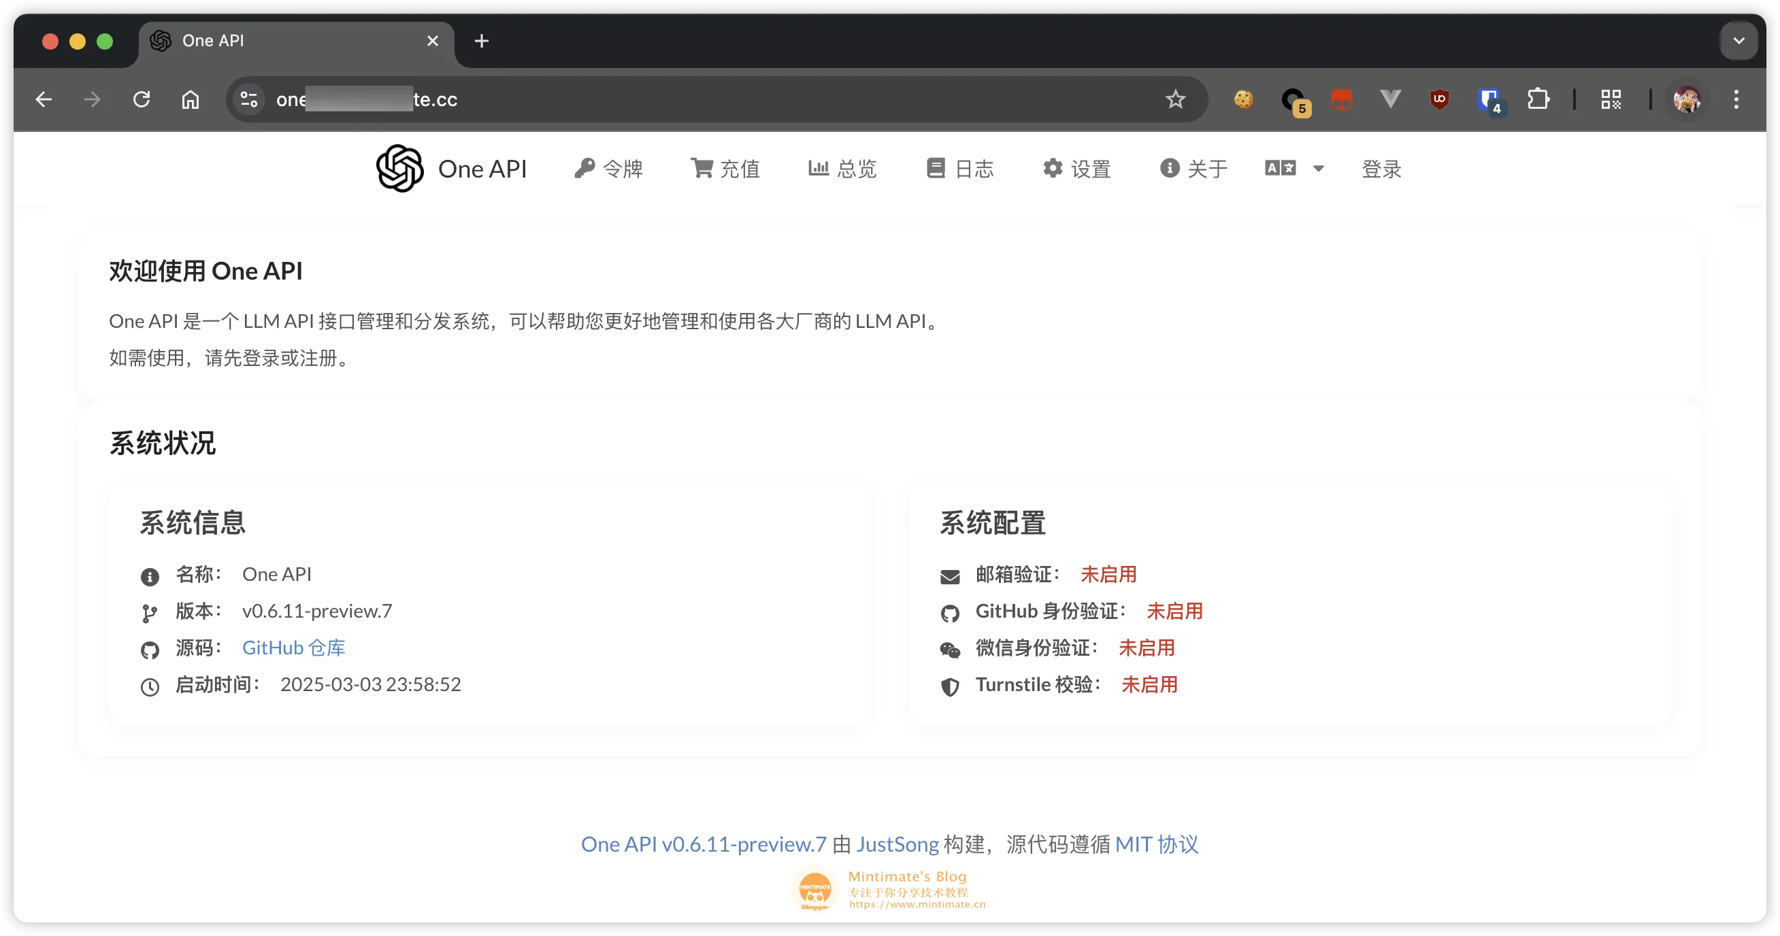Expand the tab search chevron top right
The width and height of the screenshot is (1780, 936).
(x=1738, y=41)
